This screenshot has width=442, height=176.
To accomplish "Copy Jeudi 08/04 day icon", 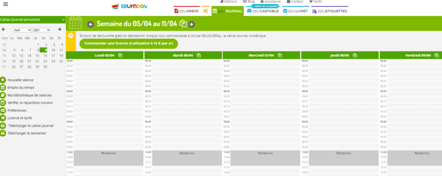I will tap(355, 55).
